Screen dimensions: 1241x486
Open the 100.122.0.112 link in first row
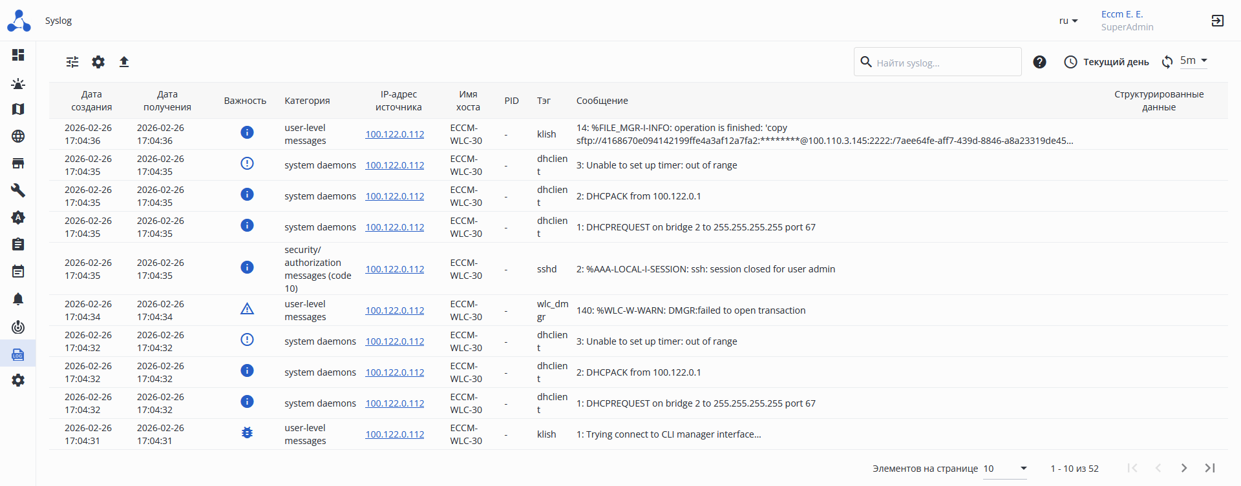[395, 134]
